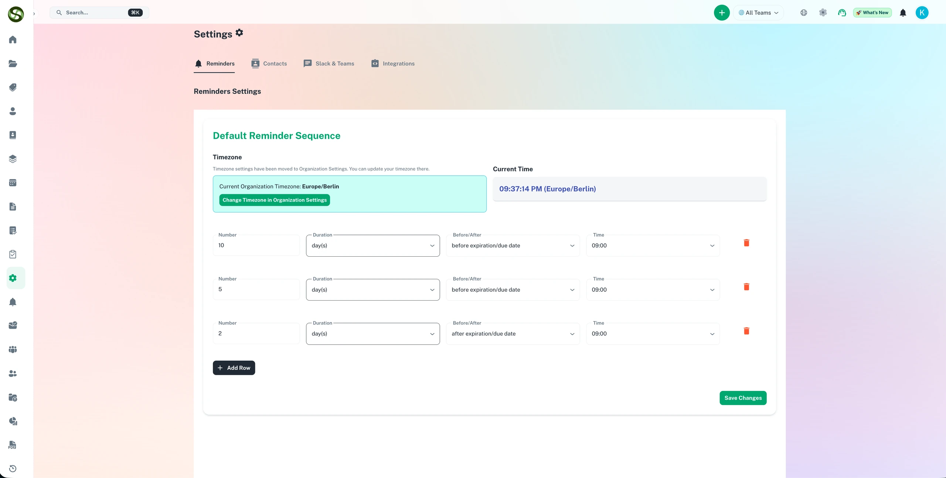
Task: Select the green gear icon in the sidebar
Action: [13, 278]
